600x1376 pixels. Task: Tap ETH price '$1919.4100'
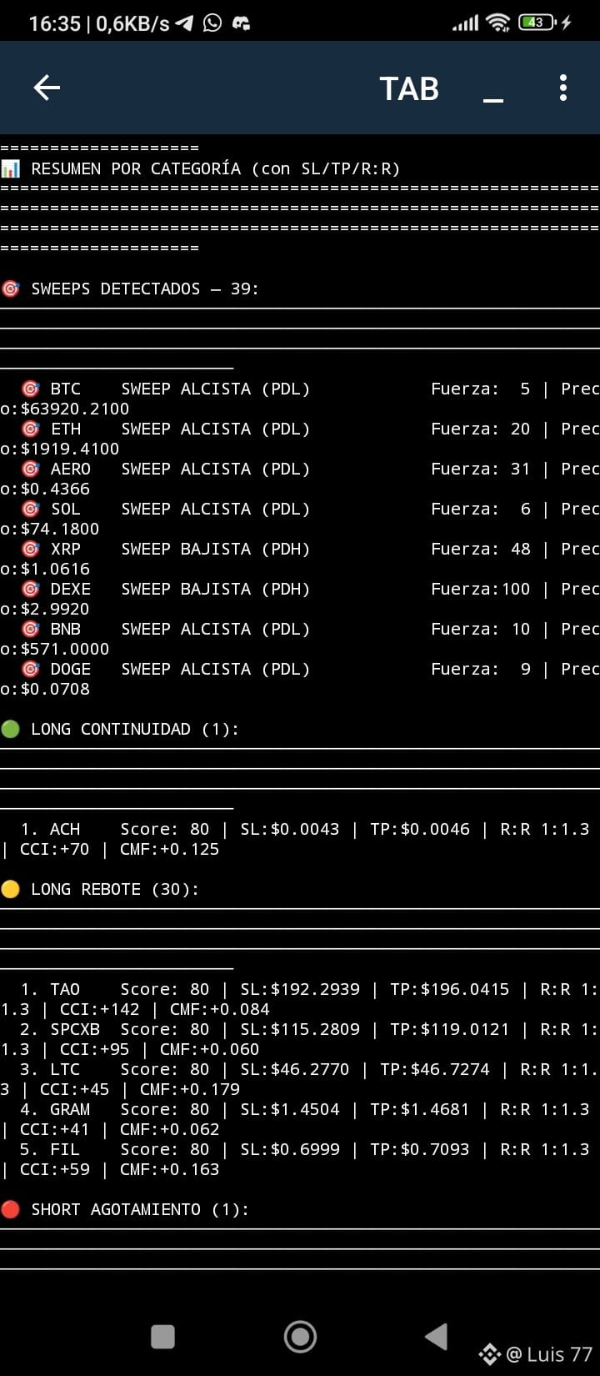(x=70, y=449)
